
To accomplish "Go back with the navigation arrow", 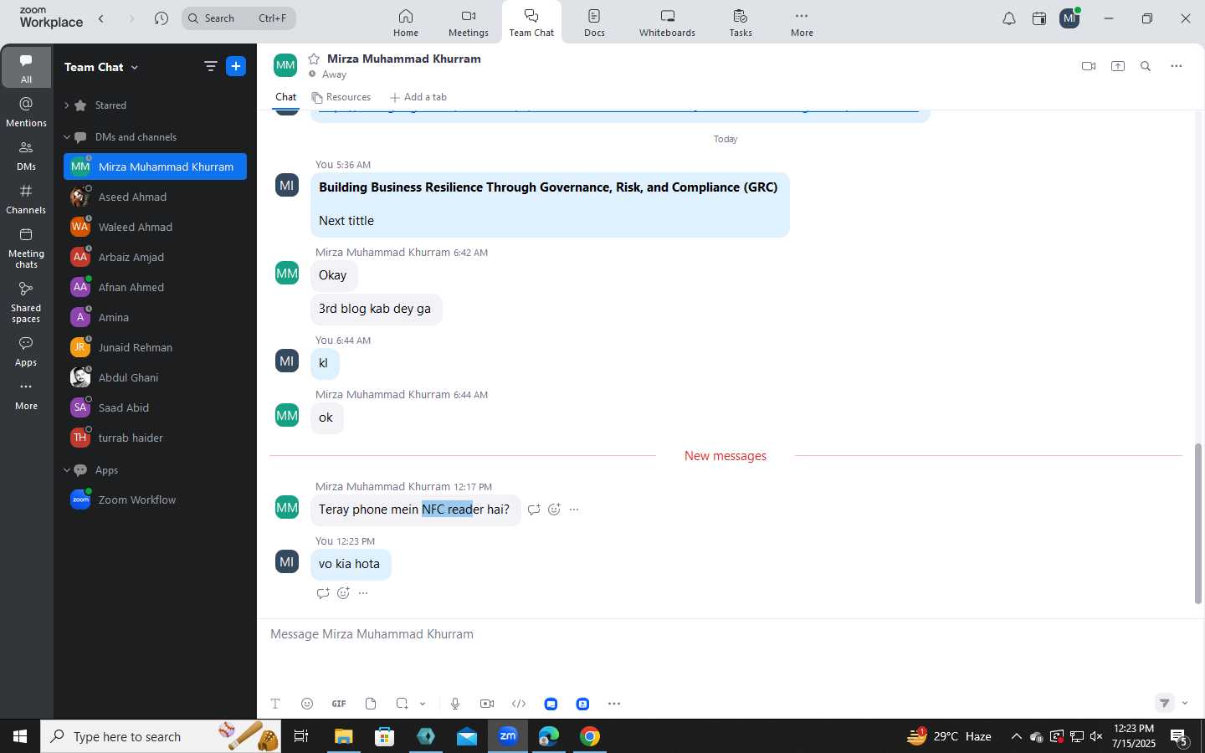I will pos(101,18).
